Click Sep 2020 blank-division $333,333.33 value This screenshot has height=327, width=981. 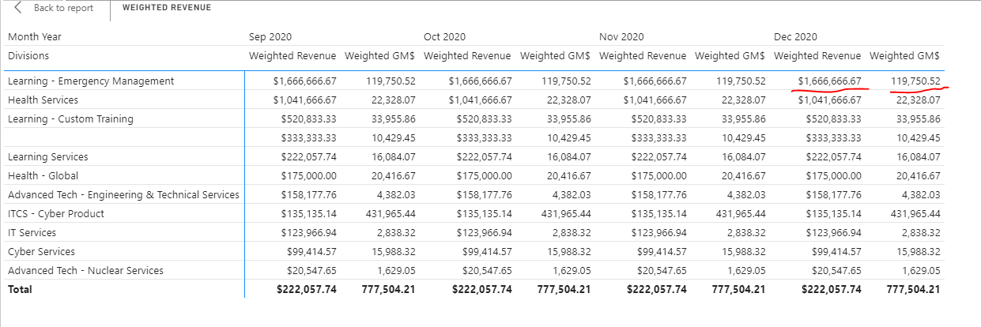(309, 138)
